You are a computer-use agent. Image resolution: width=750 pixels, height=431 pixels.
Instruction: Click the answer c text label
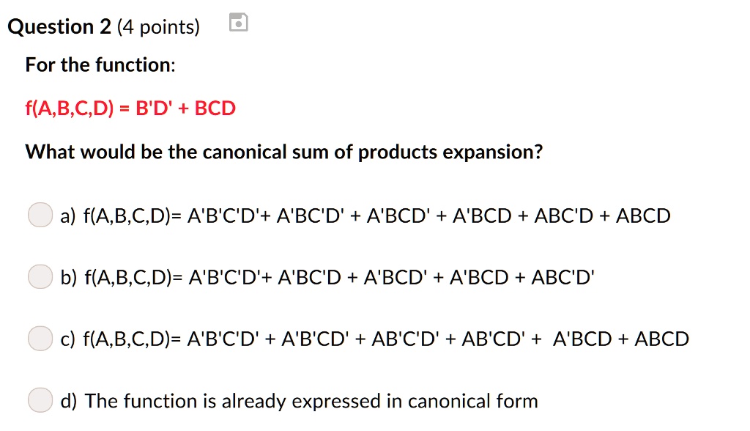point(374,338)
